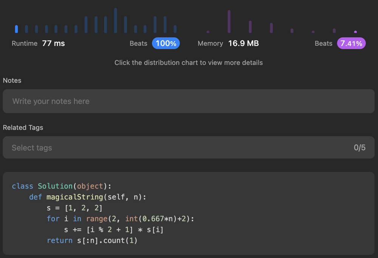378x258 pixels.
Task: Click the shortest first bar in memory chart
Action: coord(208,32)
